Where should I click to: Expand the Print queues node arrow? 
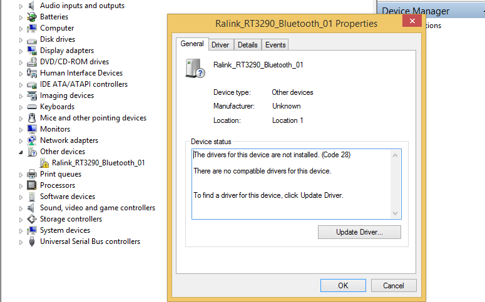[x=21, y=175]
